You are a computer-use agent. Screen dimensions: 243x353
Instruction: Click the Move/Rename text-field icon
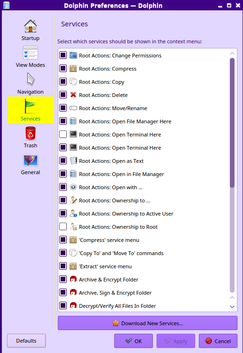[73, 108]
